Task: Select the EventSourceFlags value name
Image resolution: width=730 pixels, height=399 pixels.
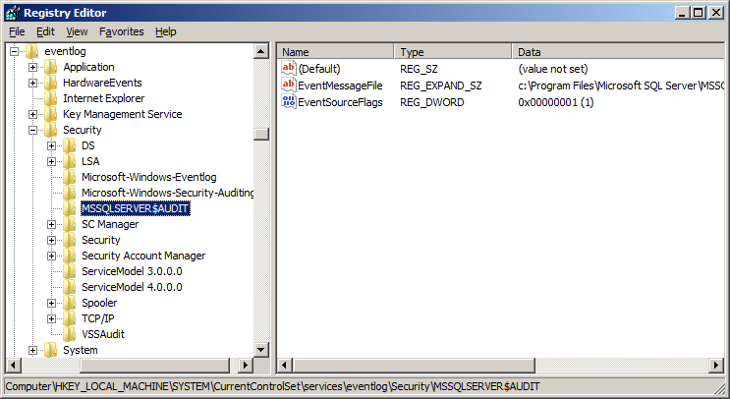Action: pos(340,102)
